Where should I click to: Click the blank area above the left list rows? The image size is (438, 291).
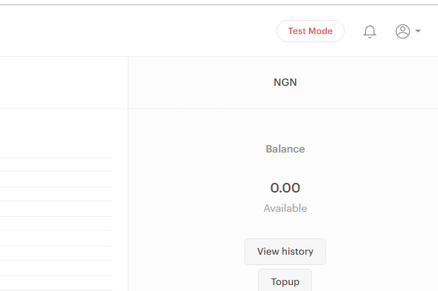64,133
